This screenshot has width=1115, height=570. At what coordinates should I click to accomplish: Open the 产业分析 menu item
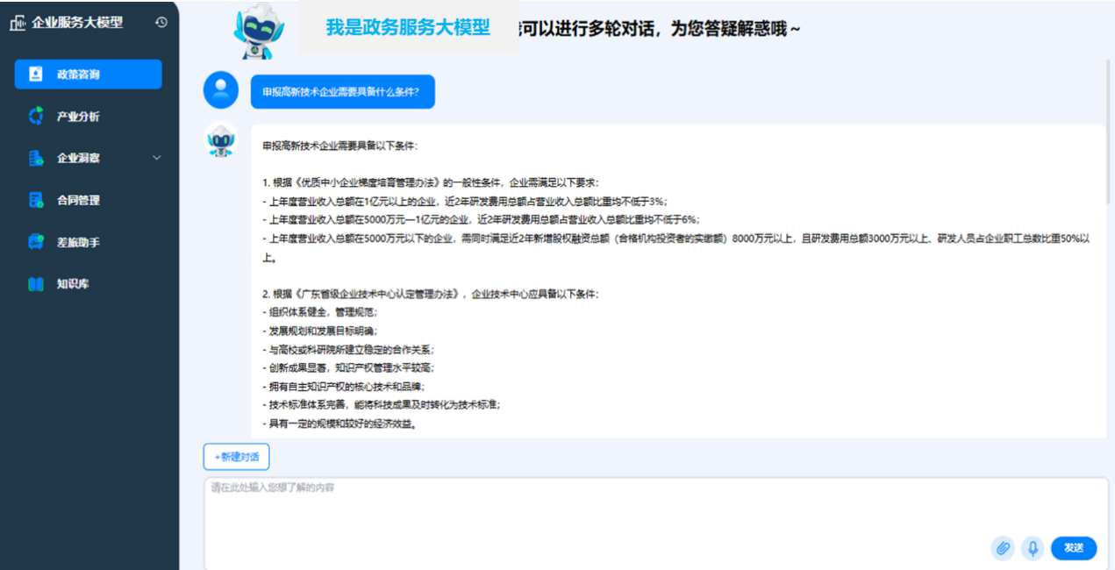(x=78, y=117)
